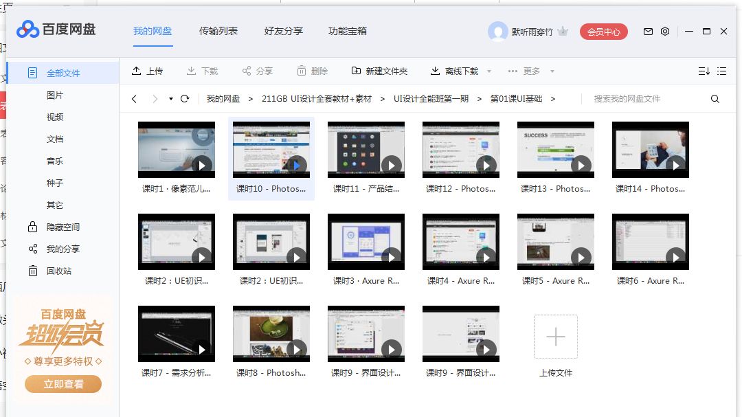Image resolution: width=742 pixels, height=417 pixels.
Task: Select 全部文件 in sidebar
Action: click(63, 73)
